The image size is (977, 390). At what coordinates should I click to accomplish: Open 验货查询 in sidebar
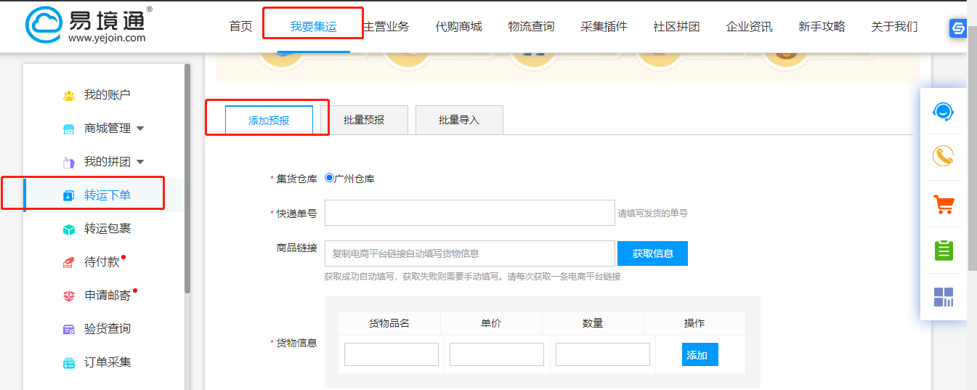[108, 329]
